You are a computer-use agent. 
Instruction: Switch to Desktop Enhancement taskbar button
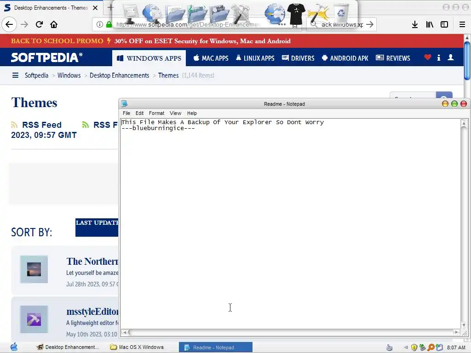(68, 347)
